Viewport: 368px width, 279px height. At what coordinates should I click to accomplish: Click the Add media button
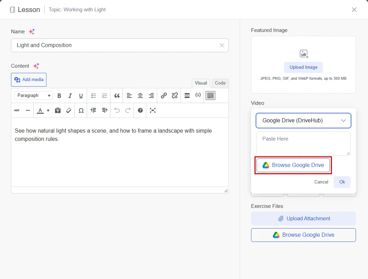[x=29, y=80]
